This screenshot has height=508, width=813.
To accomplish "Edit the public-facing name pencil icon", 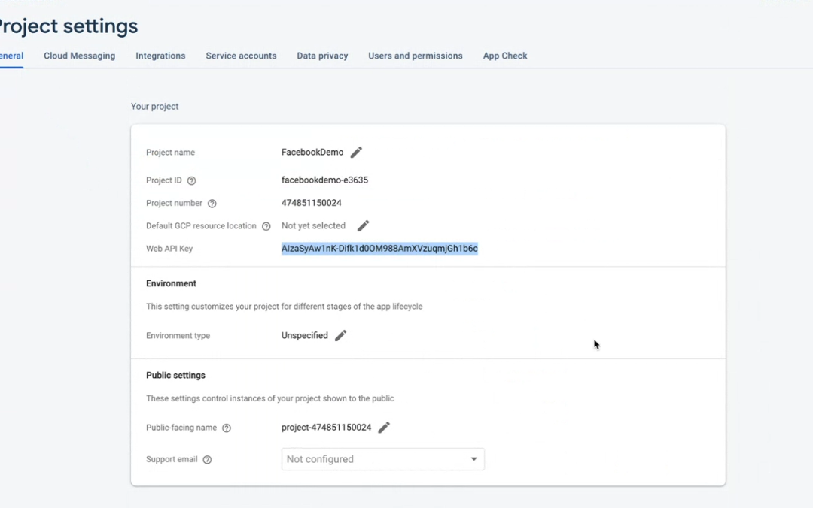I will click(384, 428).
